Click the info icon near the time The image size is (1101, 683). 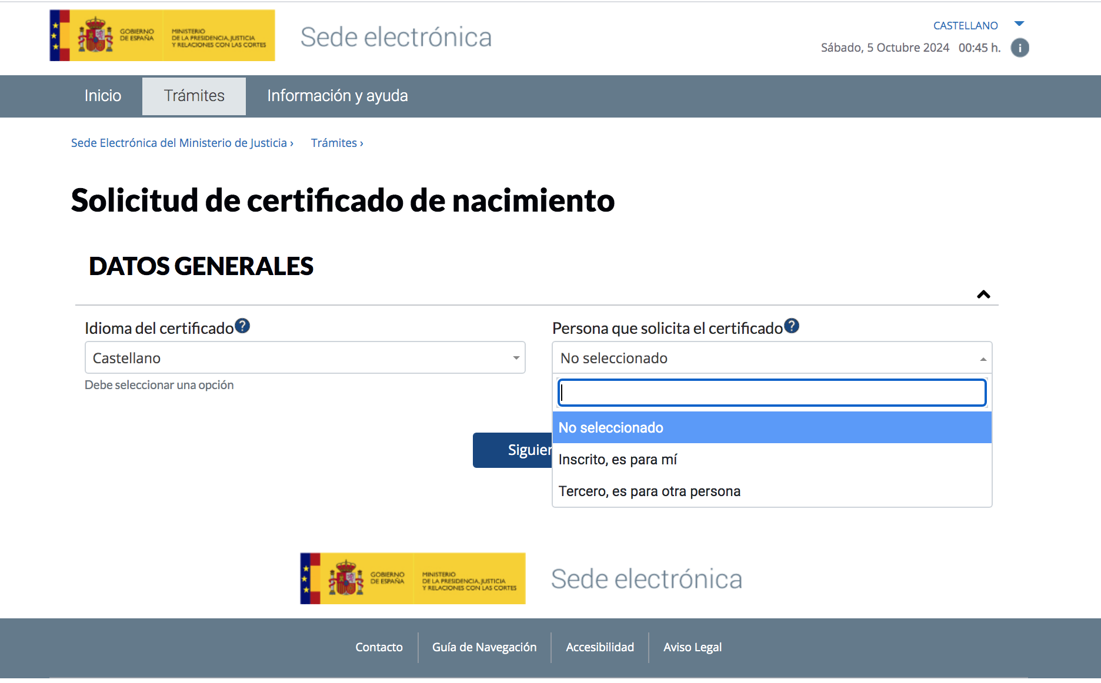[1020, 48]
